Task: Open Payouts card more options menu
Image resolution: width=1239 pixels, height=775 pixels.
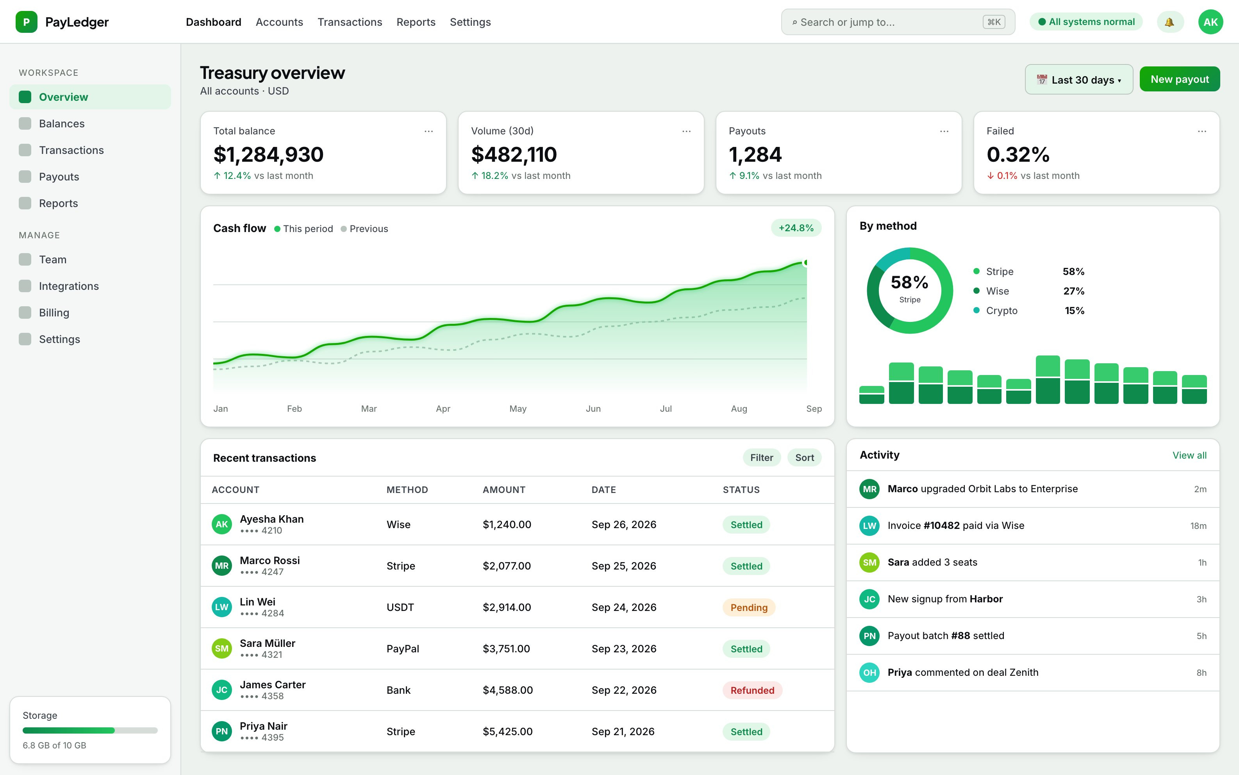Action: point(944,131)
